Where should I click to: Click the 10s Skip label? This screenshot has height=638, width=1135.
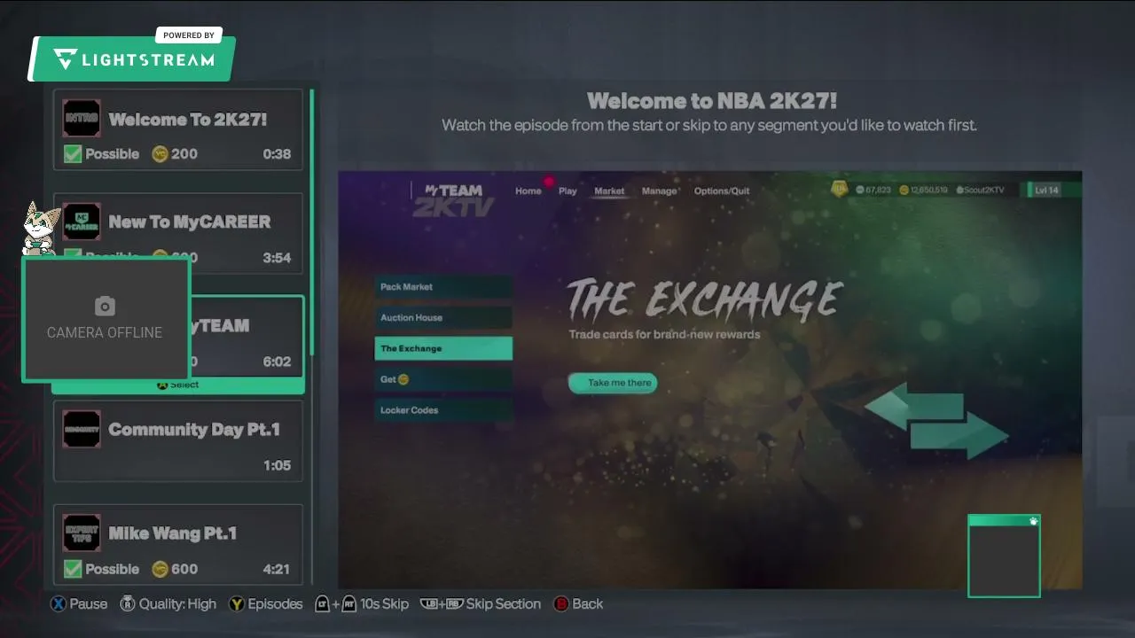385,603
